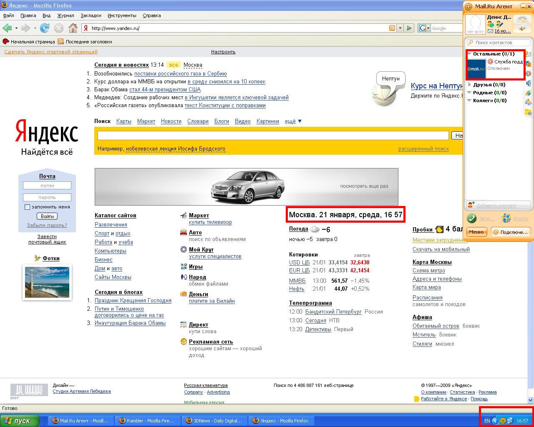Viewport: 534px width, 427px height.
Task: Switch to Rambler window in taskbar
Action: [147, 421]
